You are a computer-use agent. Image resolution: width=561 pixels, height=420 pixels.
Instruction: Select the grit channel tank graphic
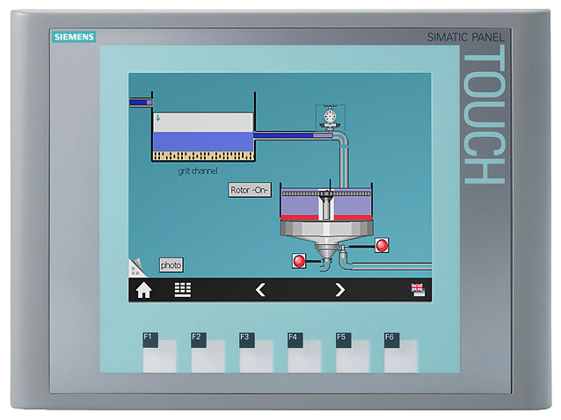[x=203, y=127]
